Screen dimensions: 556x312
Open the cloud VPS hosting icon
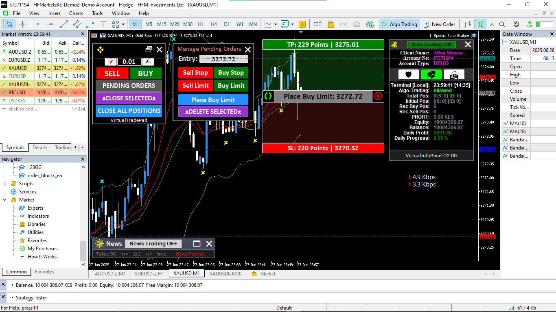pos(357,24)
